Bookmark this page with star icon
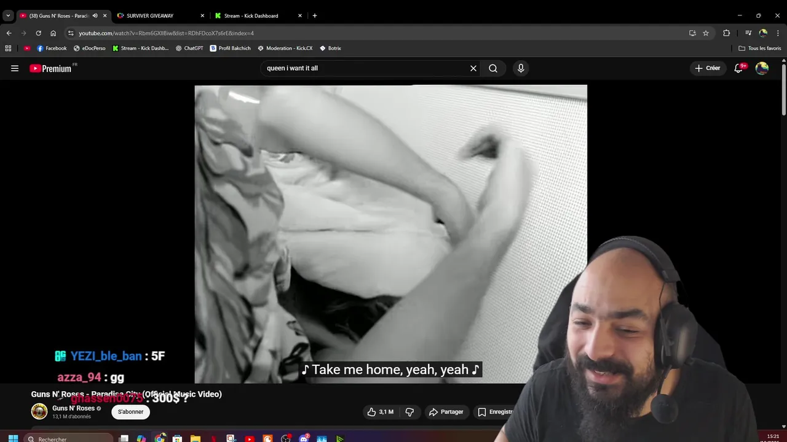787x442 pixels. point(706,33)
